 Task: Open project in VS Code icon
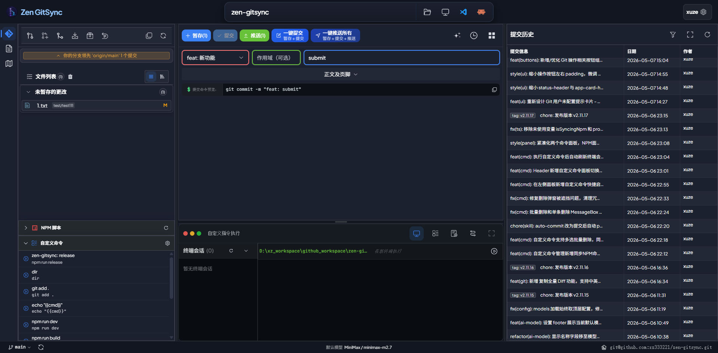(463, 12)
